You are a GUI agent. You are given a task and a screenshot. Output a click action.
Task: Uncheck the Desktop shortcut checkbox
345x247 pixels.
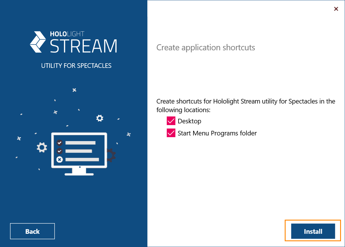(x=171, y=121)
